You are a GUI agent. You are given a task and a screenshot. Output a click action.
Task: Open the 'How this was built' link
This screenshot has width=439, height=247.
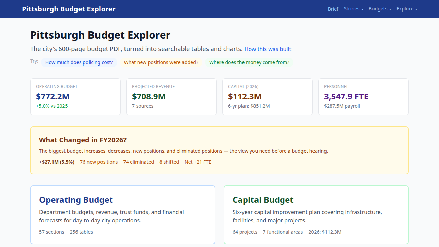point(268,49)
